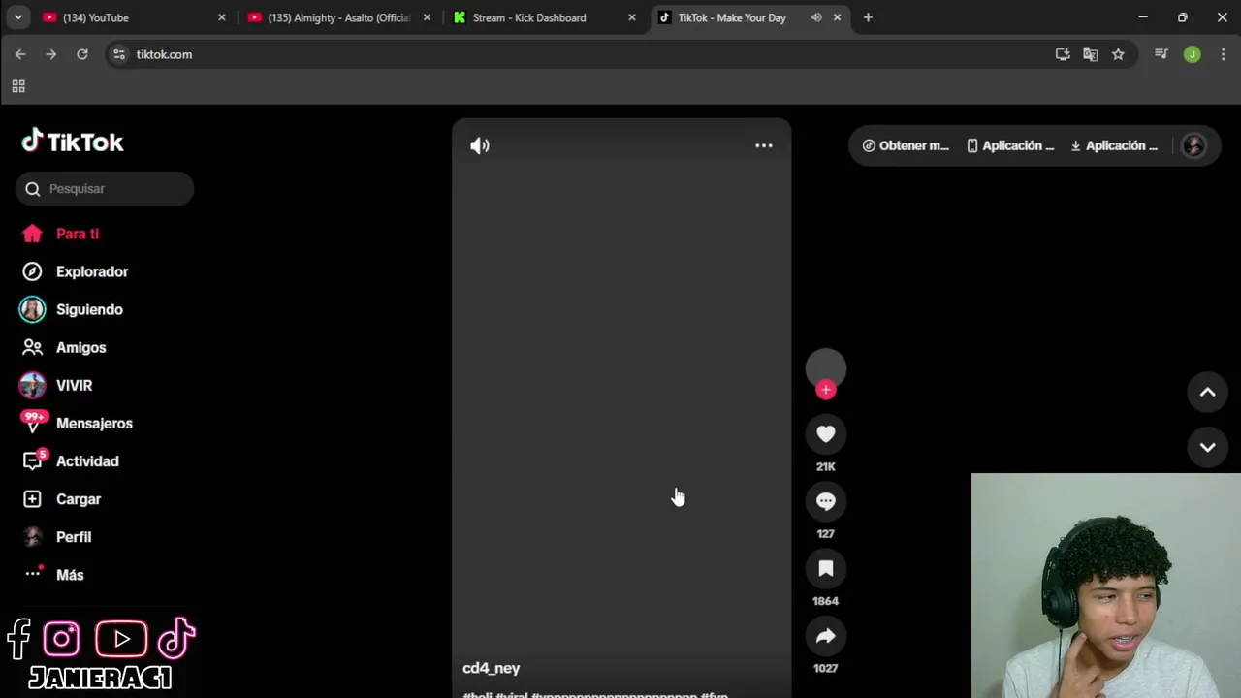The width and height of the screenshot is (1241, 698).
Task: Open the Amigos page
Action: [64, 347]
